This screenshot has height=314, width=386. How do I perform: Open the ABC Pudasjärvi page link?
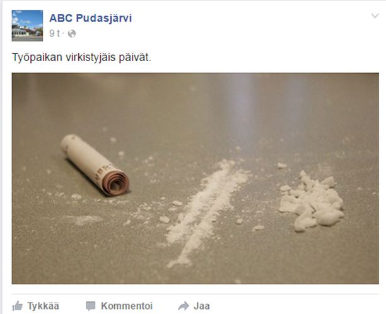(x=90, y=18)
